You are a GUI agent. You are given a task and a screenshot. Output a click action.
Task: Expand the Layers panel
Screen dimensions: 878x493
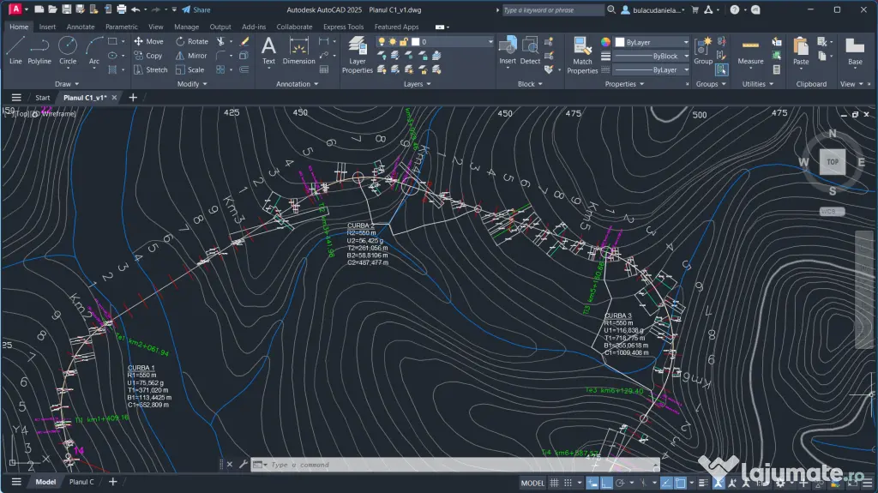418,84
